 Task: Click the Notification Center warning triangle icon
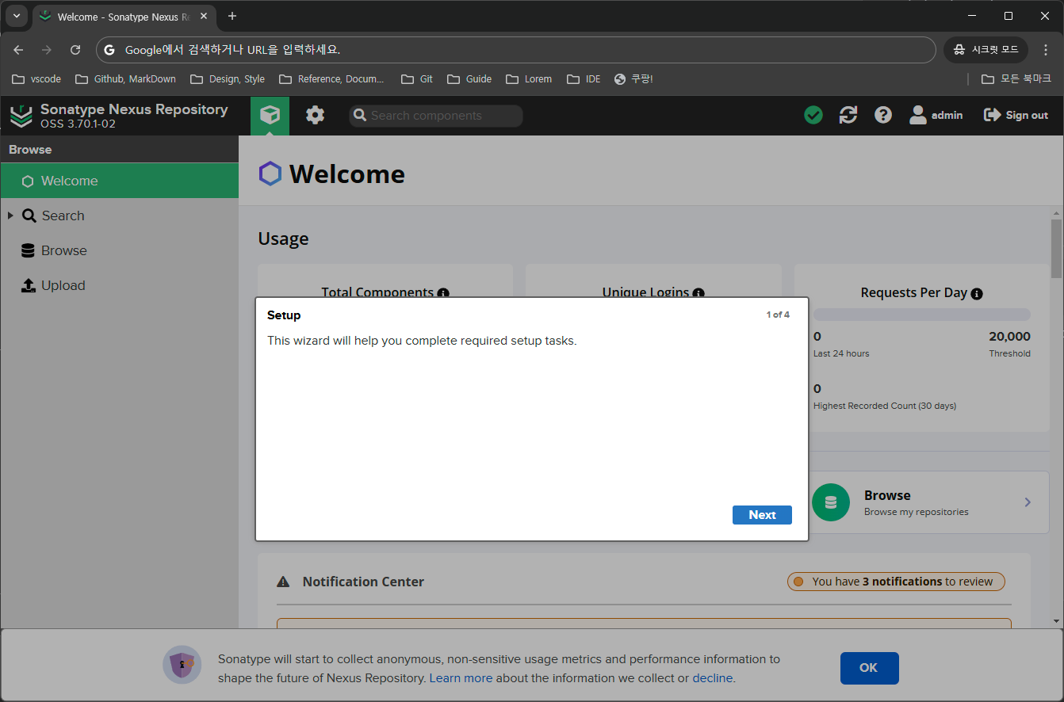(283, 582)
